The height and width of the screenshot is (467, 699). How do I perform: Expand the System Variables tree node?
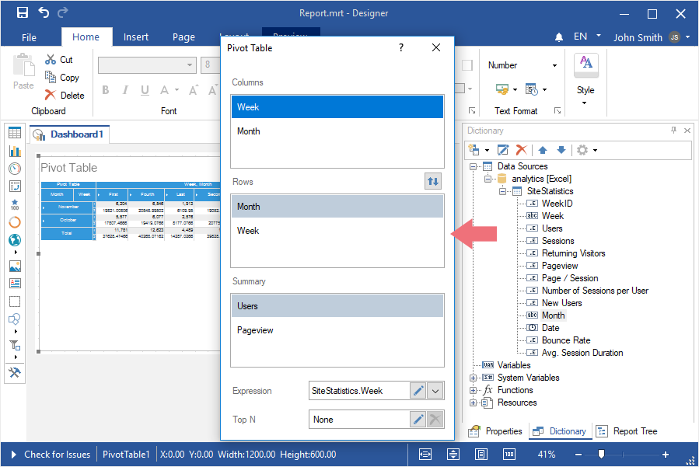point(473,378)
